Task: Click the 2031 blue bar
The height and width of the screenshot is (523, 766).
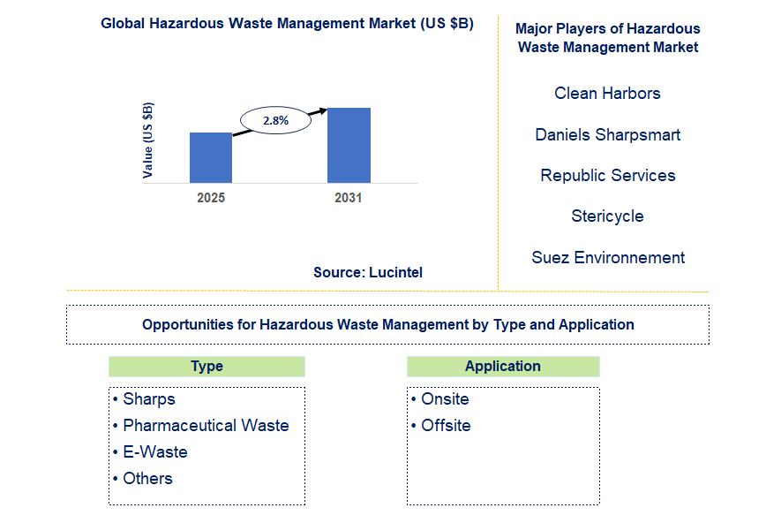Action: pyautogui.click(x=349, y=145)
